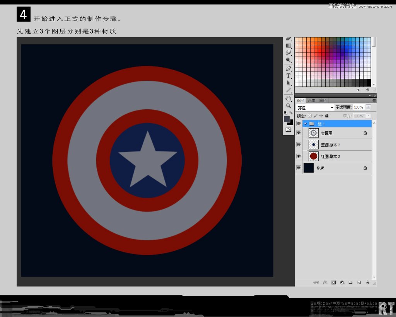Select the Smudge tool in the toolbar
The height and width of the screenshot is (317, 396).
pos(288,53)
